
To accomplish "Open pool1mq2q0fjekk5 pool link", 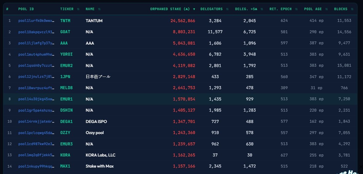I will pos(36,155).
